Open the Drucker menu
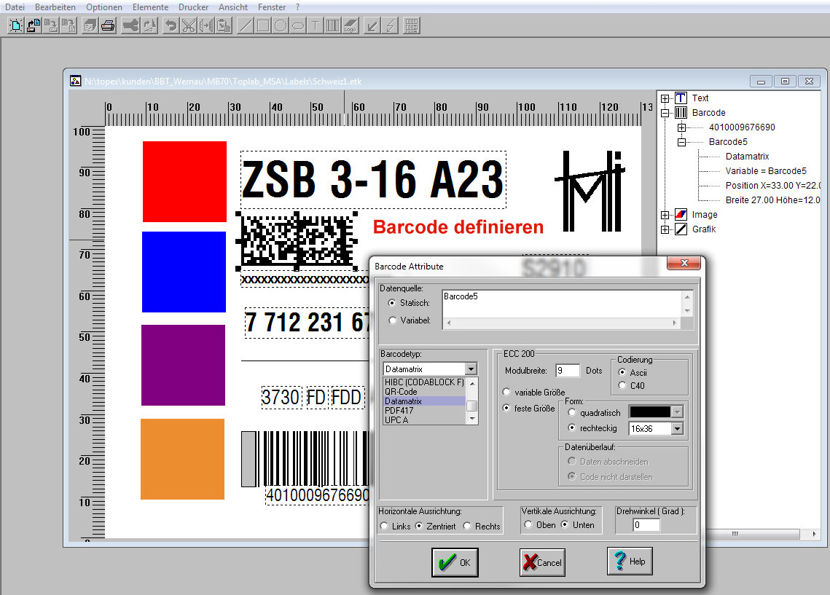Image resolution: width=830 pixels, height=595 pixels. coord(193,7)
